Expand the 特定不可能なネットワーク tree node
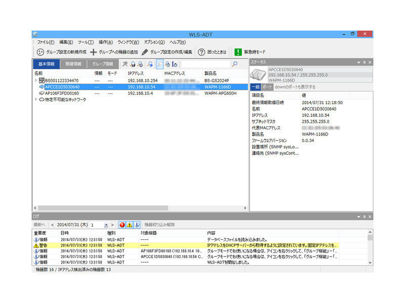 coord(35,99)
